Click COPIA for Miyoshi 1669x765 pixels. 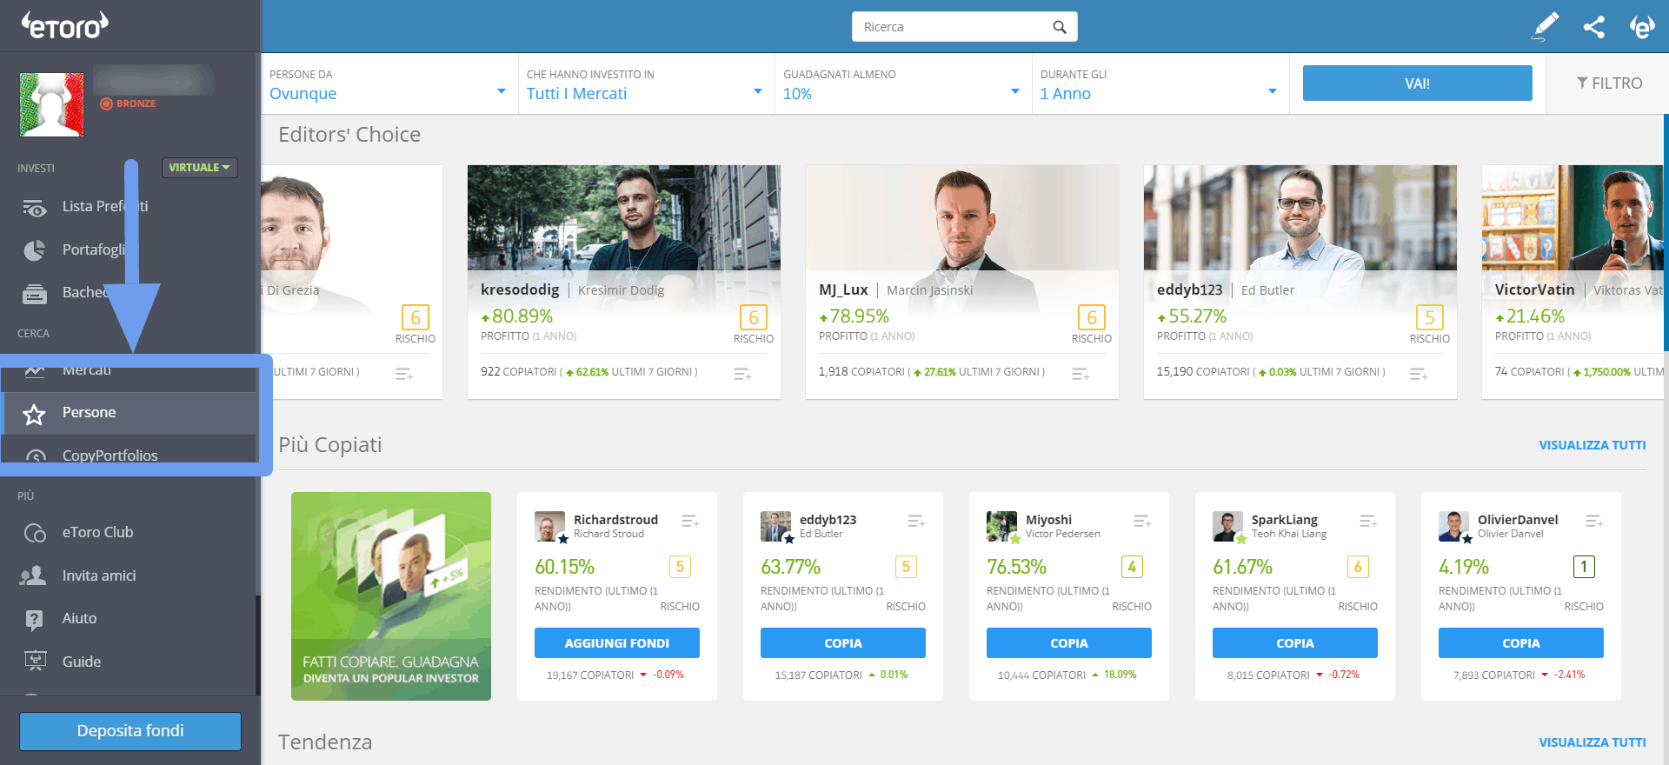tap(1069, 643)
